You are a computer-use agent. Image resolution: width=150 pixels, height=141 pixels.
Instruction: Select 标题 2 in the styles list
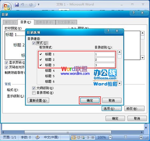pyautogui.click(x=50, y=60)
